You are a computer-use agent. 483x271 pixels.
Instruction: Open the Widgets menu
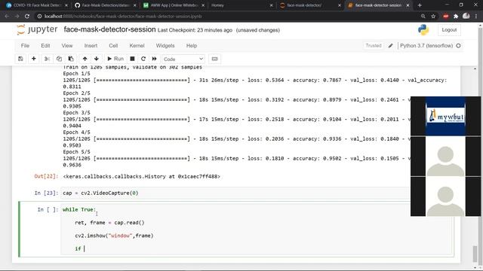165,45
